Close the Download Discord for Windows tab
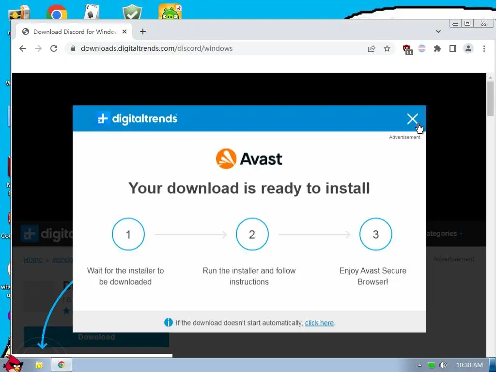 (124, 31)
